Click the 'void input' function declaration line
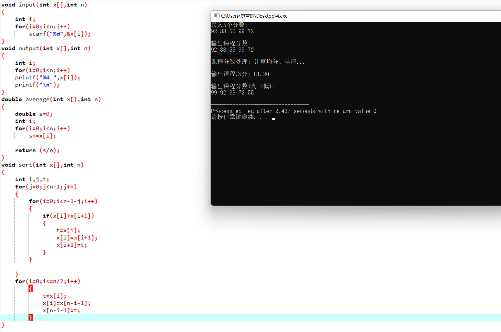 click(44, 5)
